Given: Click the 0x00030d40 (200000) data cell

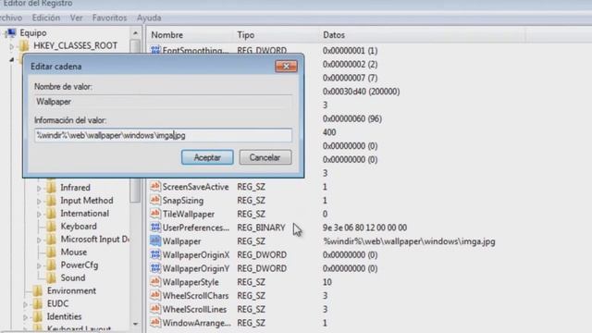Looking at the screenshot, I should pyautogui.click(x=361, y=92).
